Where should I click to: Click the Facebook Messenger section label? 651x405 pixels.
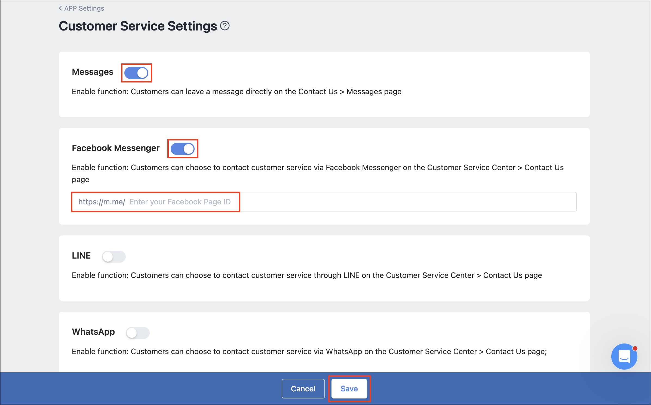tap(116, 148)
